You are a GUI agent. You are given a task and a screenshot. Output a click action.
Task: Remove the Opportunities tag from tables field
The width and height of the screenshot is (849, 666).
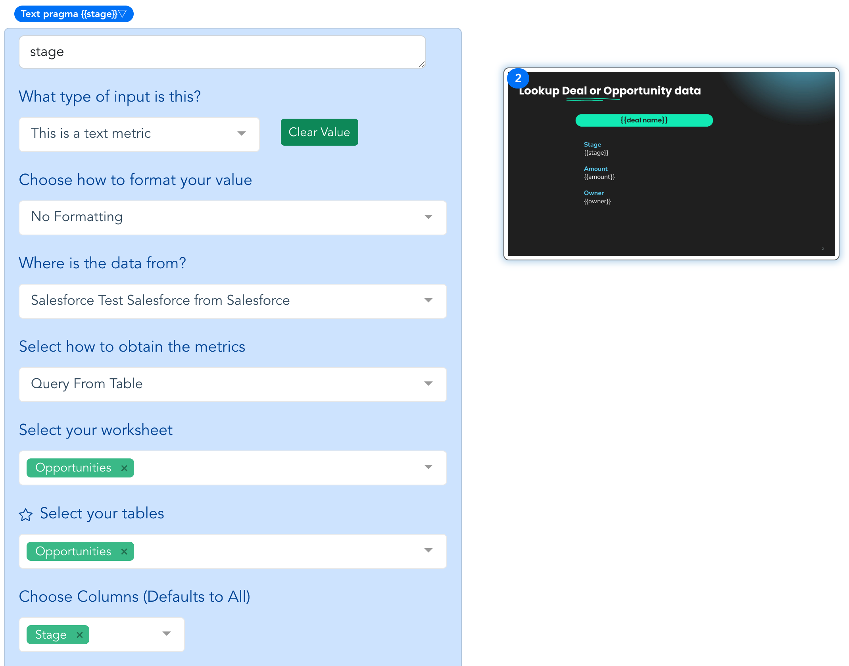click(124, 551)
